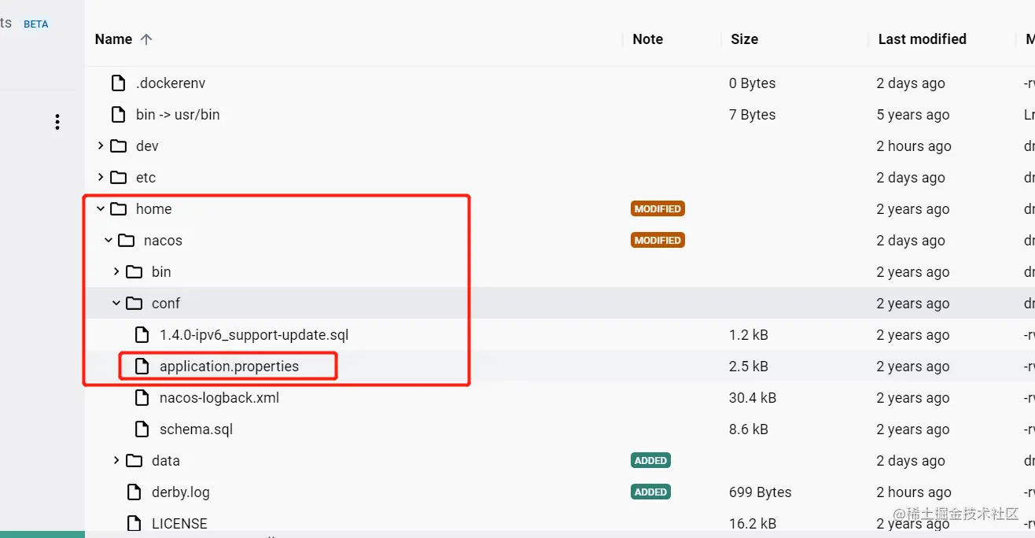Click the 699 Bytes size value
1035x538 pixels.
(x=761, y=492)
